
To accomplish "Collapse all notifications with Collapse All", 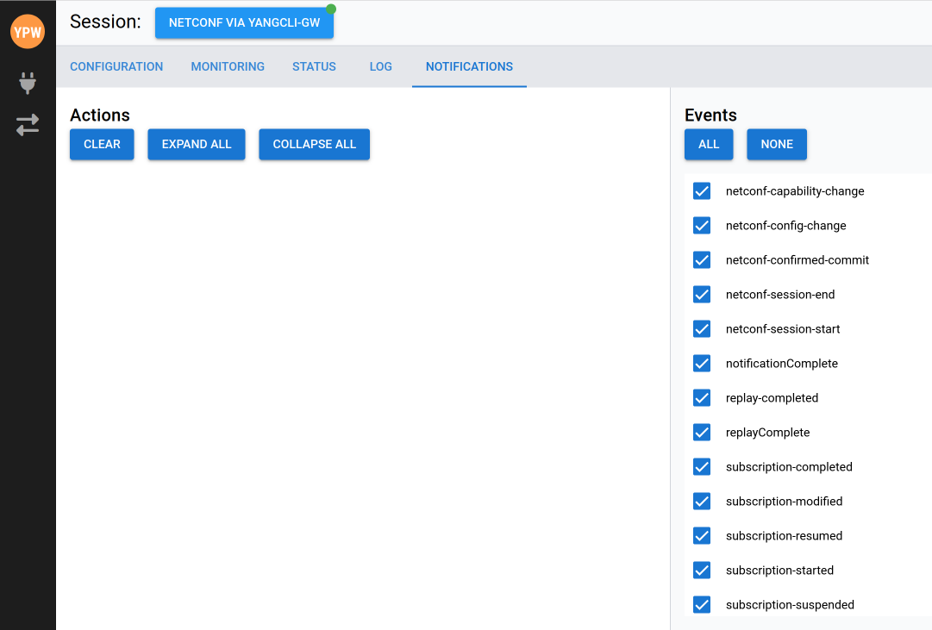I will tap(314, 144).
